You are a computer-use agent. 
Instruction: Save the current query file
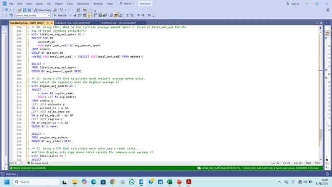click(24, 10)
